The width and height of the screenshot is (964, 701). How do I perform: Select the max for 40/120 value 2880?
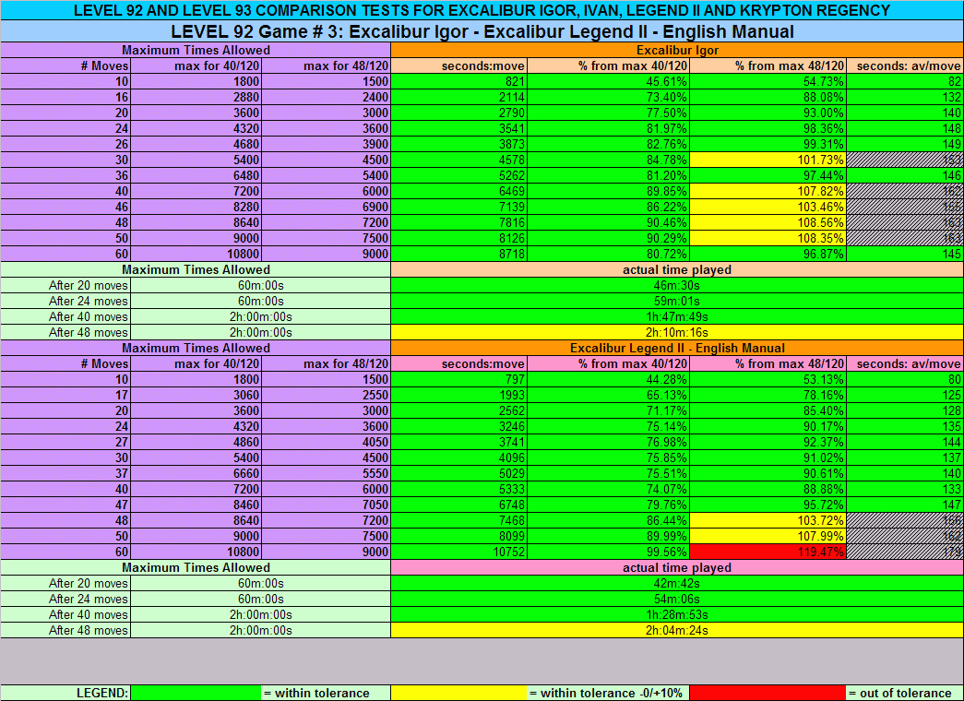pos(196,97)
